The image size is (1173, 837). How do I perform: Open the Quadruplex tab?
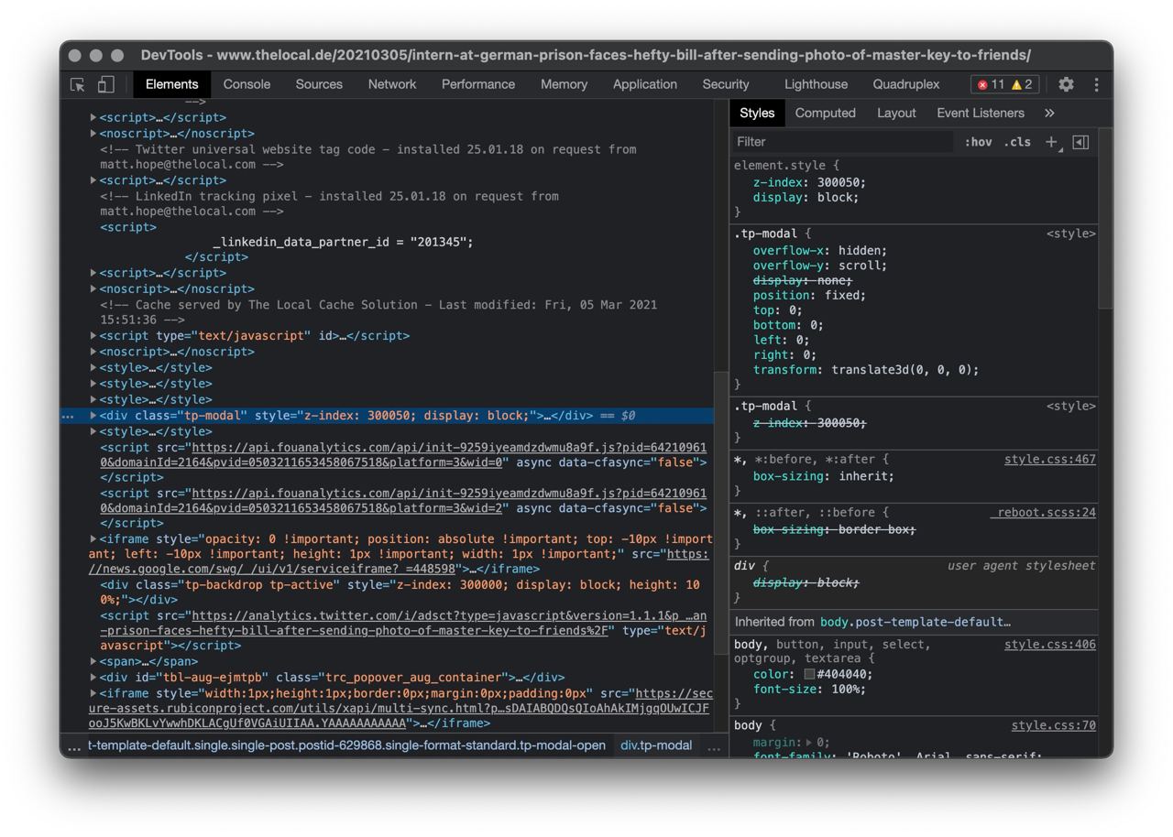point(906,84)
